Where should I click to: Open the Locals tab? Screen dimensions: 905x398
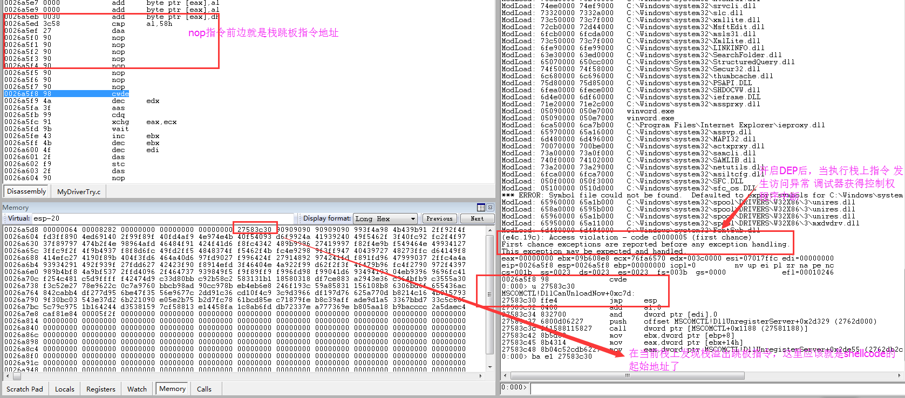tap(65, 389)
